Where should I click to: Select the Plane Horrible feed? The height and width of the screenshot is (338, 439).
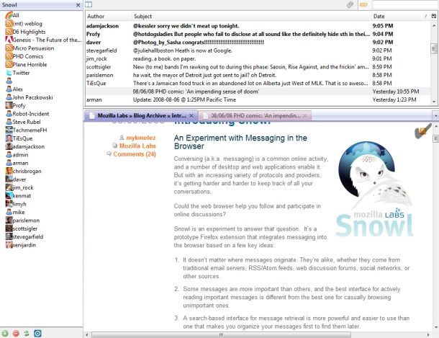pos(27,64)
